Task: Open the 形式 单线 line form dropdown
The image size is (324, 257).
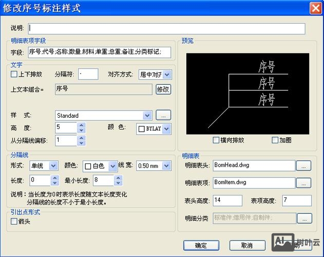Action: tap(53, 166)
